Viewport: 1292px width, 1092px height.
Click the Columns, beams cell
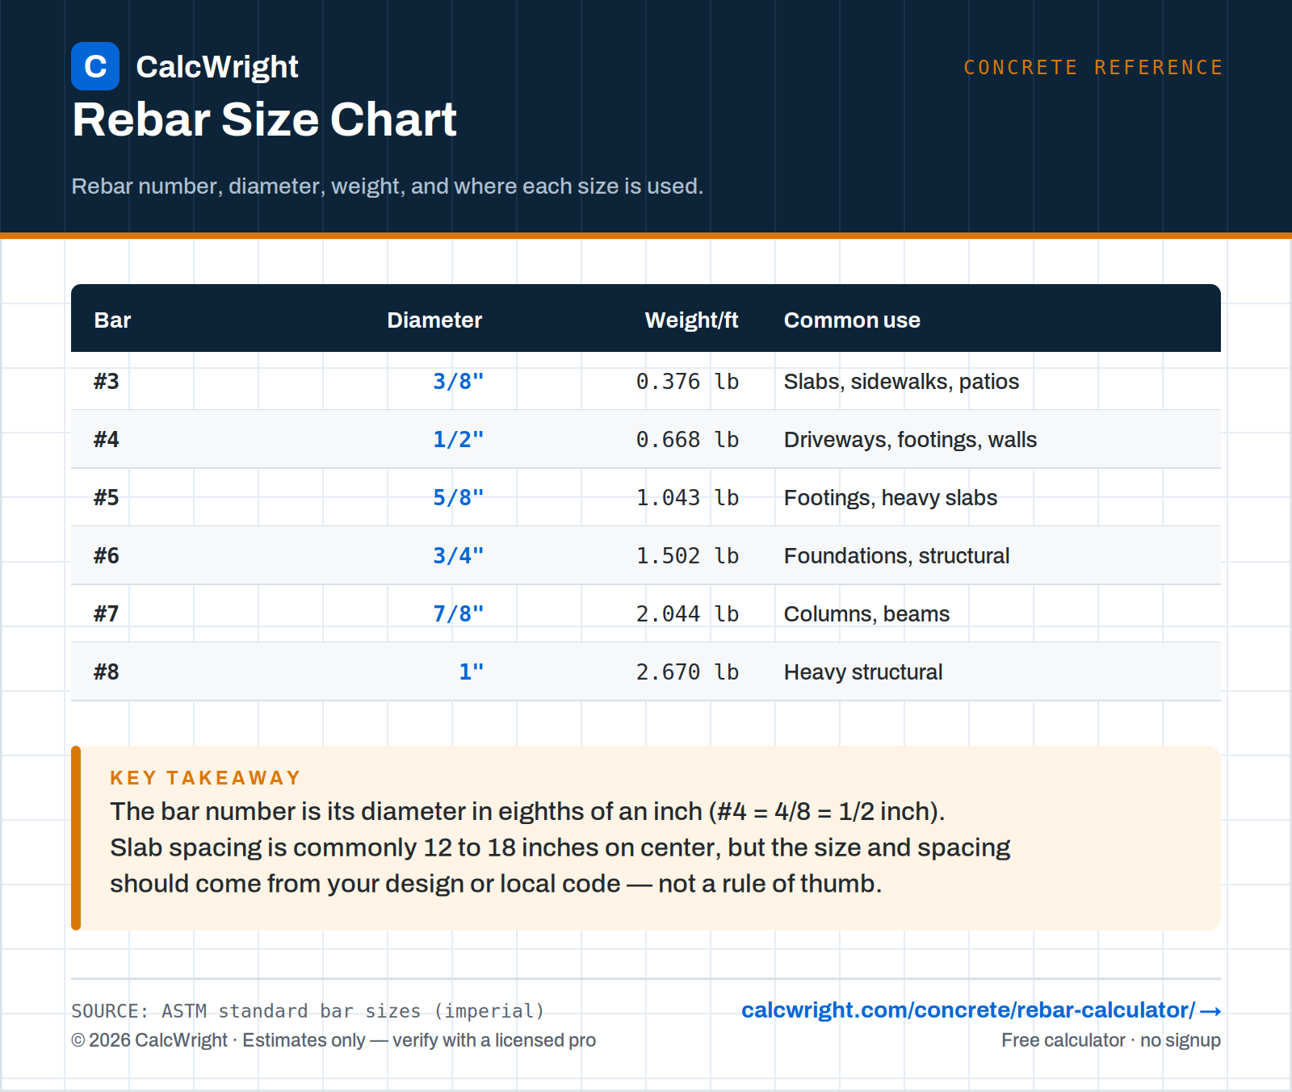[x=866, y=613]
